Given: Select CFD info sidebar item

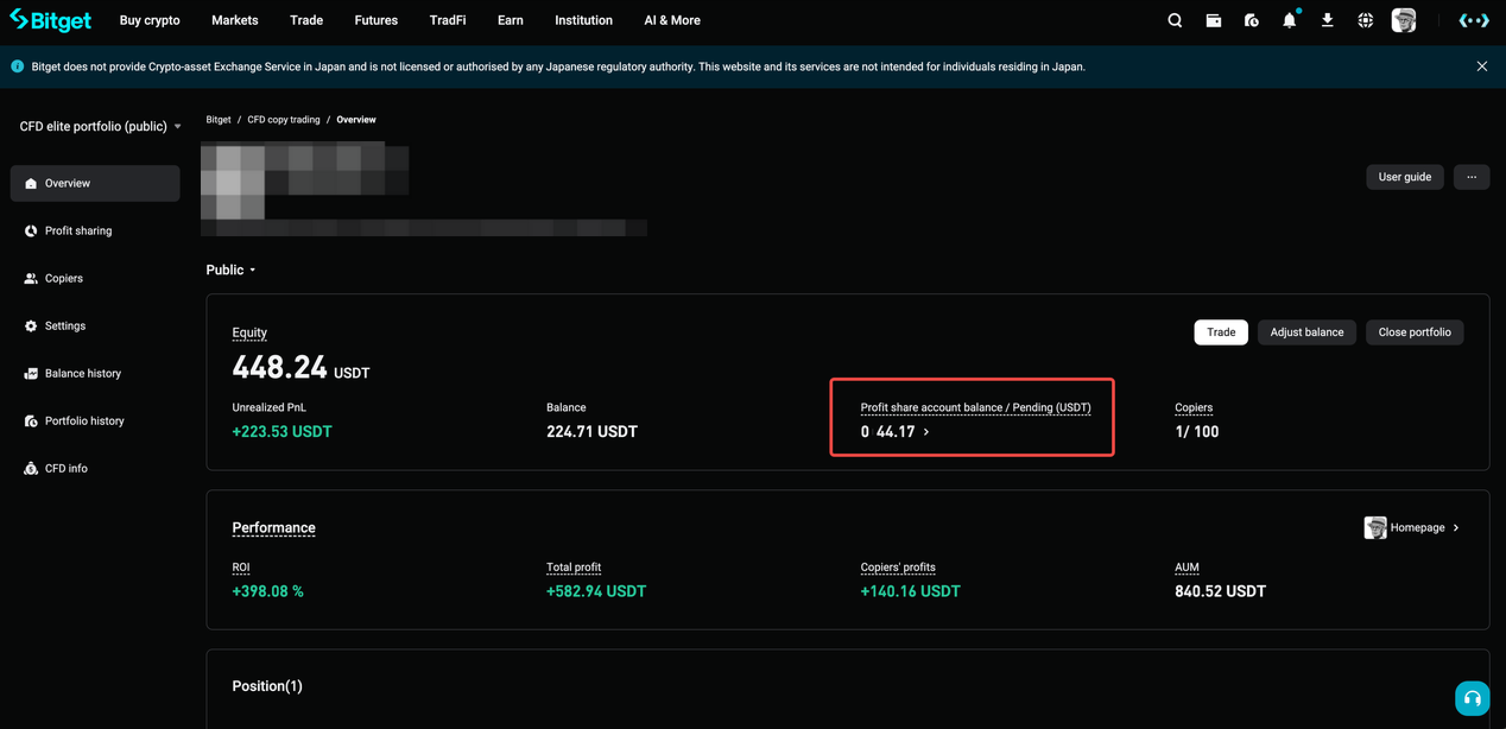Looking at the screenshot, I should point(95,468).
